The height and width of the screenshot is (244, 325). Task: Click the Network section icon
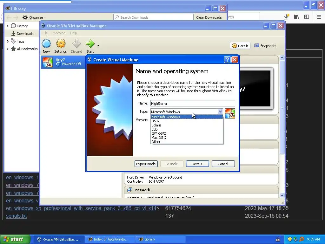click(130, 190)
